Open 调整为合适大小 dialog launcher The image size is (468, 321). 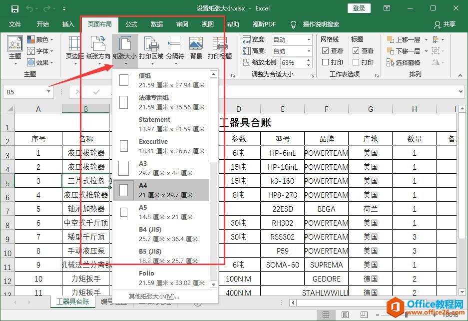point(312,76)
